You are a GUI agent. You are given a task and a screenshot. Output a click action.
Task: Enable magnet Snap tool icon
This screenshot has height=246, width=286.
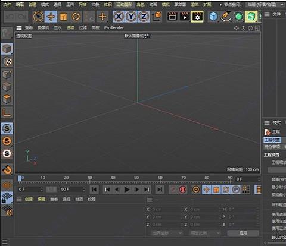[x=7, y=169]
